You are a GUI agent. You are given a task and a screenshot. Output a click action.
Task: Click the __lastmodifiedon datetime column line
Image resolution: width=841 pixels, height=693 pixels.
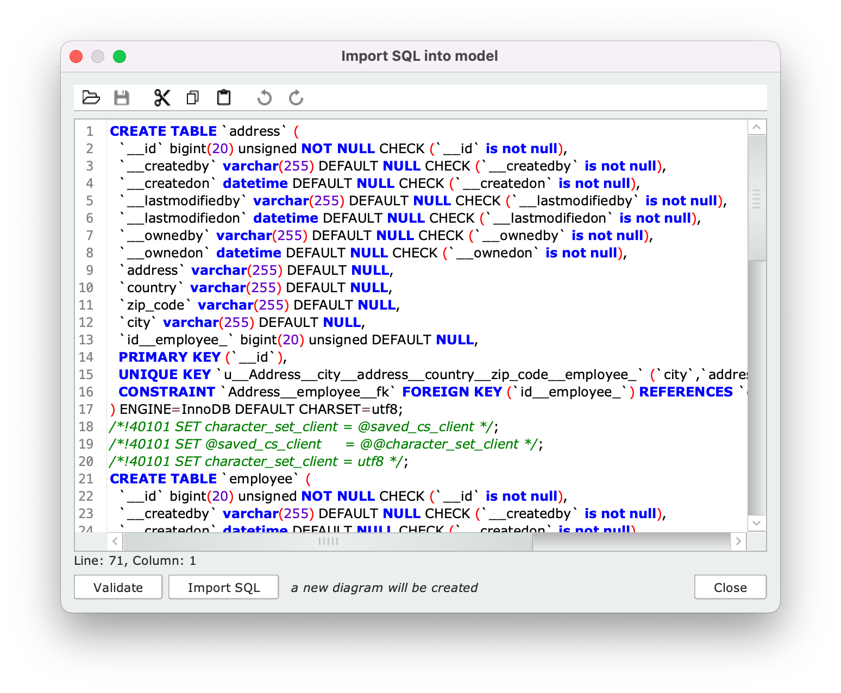click(x=410, y=218)
